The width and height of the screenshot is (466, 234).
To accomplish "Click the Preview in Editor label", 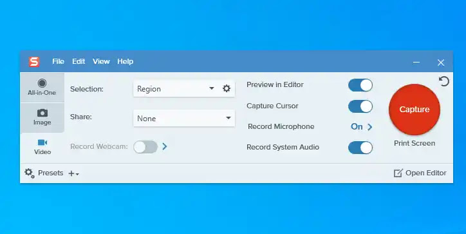I will [x=275, y=84].
